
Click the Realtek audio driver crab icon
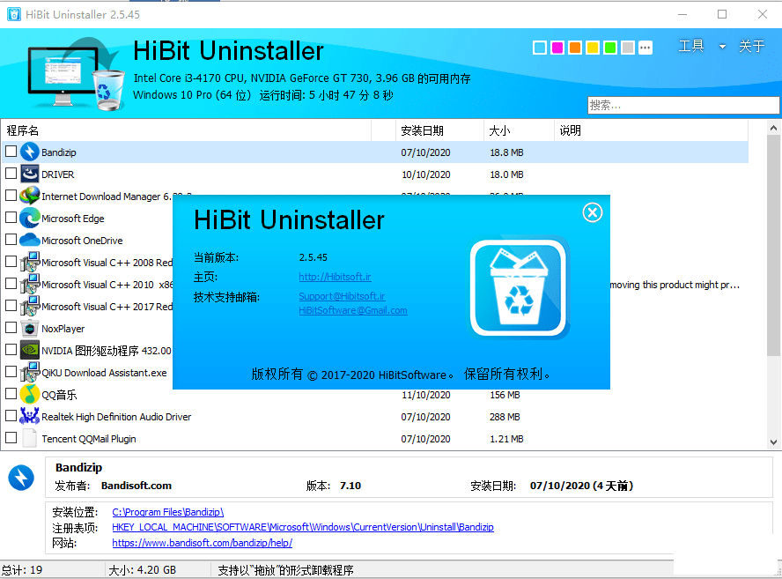click(x=30, y=416)
